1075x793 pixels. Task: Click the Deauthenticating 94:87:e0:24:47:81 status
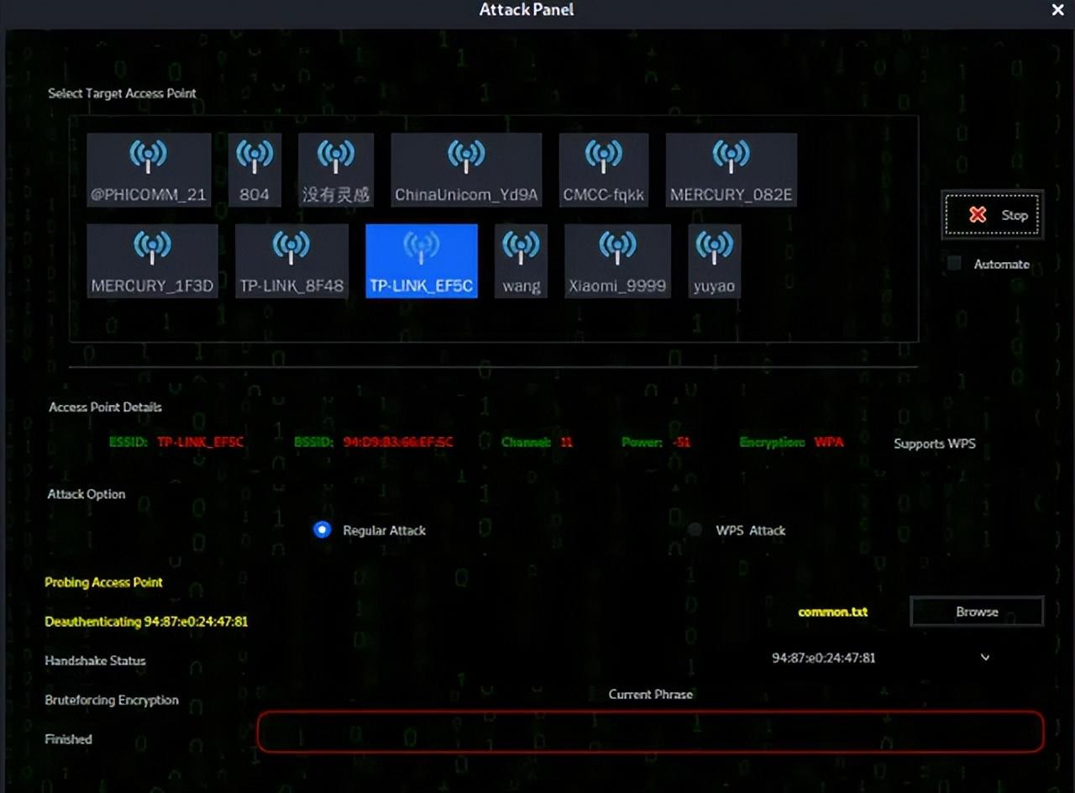point(146,622)
